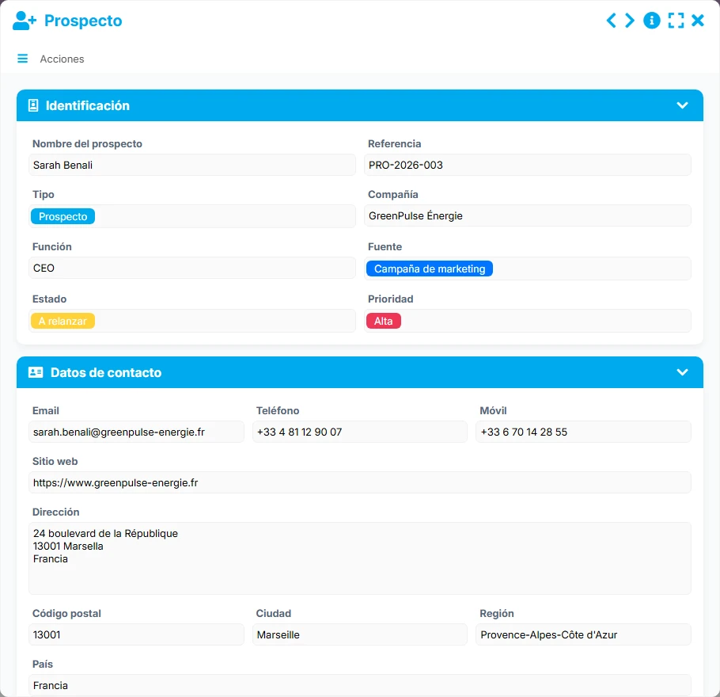
Task: Click the Ciudad field Marseille
Action: (x=360, y=635)
